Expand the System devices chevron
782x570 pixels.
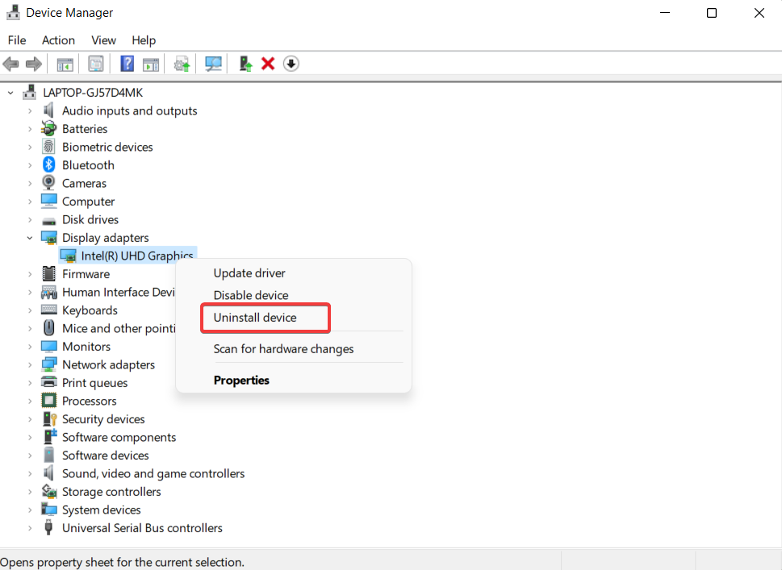(x=30, y=510)
